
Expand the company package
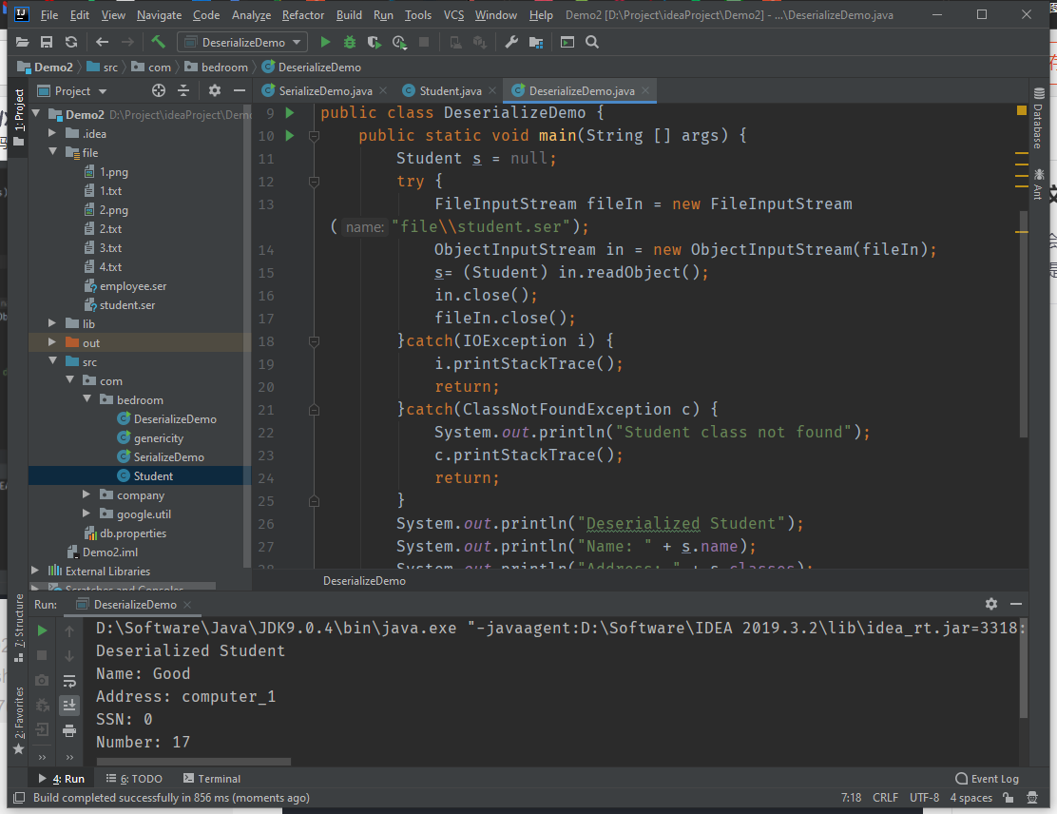pos(86,494)
